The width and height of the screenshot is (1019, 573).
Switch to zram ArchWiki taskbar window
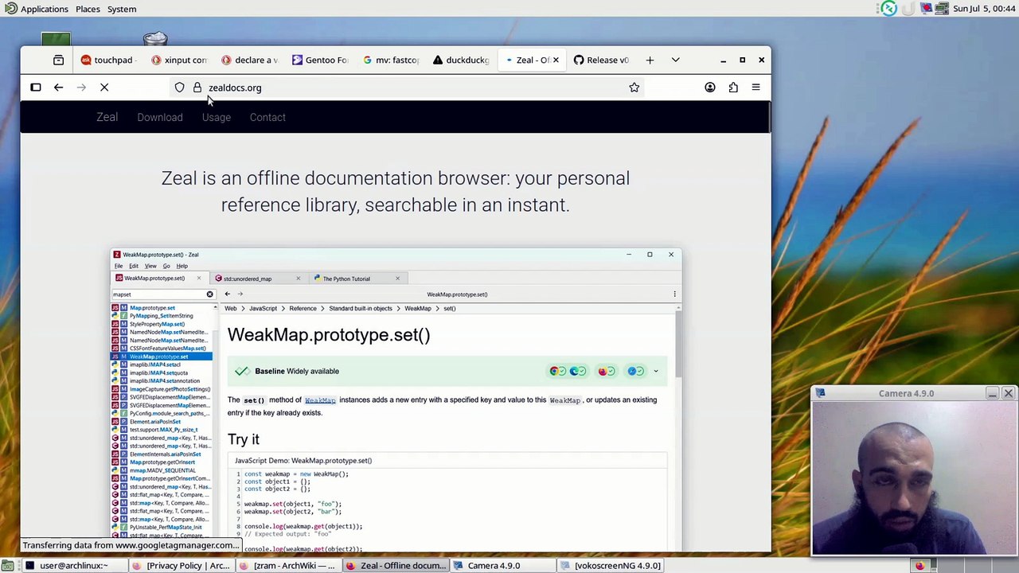(288, 566)
